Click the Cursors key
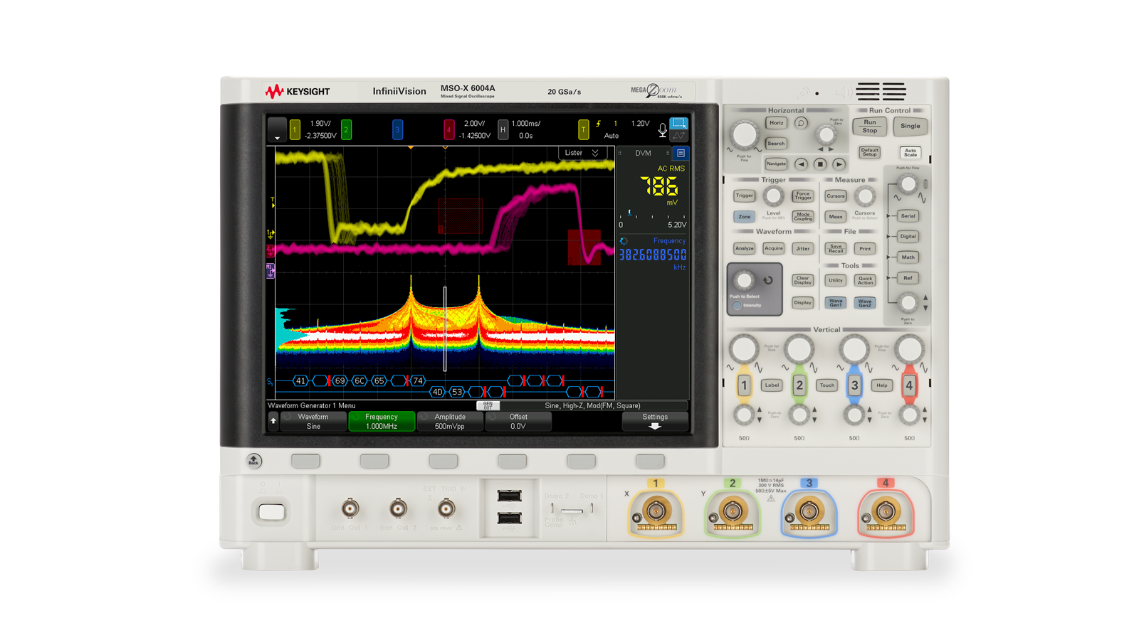The image size is (1139, 640). tap(836, 196)
